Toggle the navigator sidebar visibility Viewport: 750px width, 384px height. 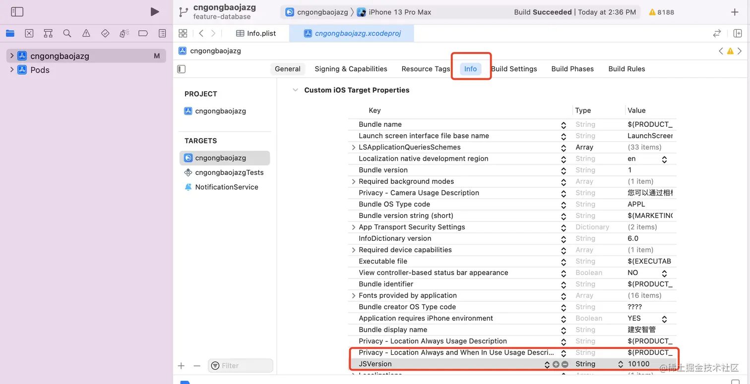[17, 12]
